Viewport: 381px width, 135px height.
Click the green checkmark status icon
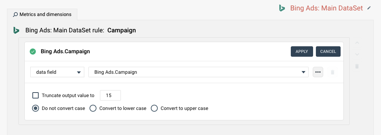click(x=33, y=51)
